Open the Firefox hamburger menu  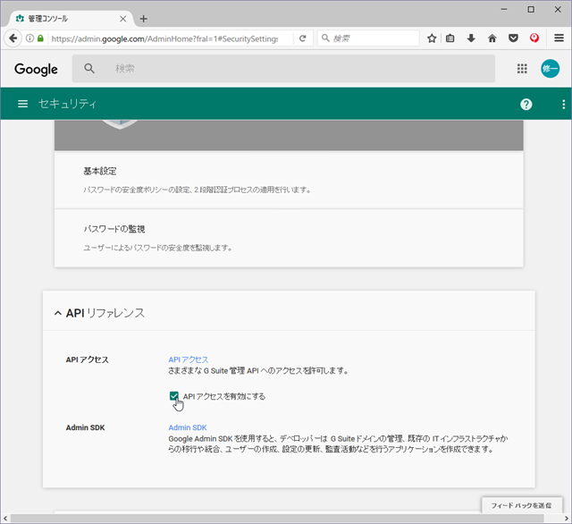click(559, 38)
